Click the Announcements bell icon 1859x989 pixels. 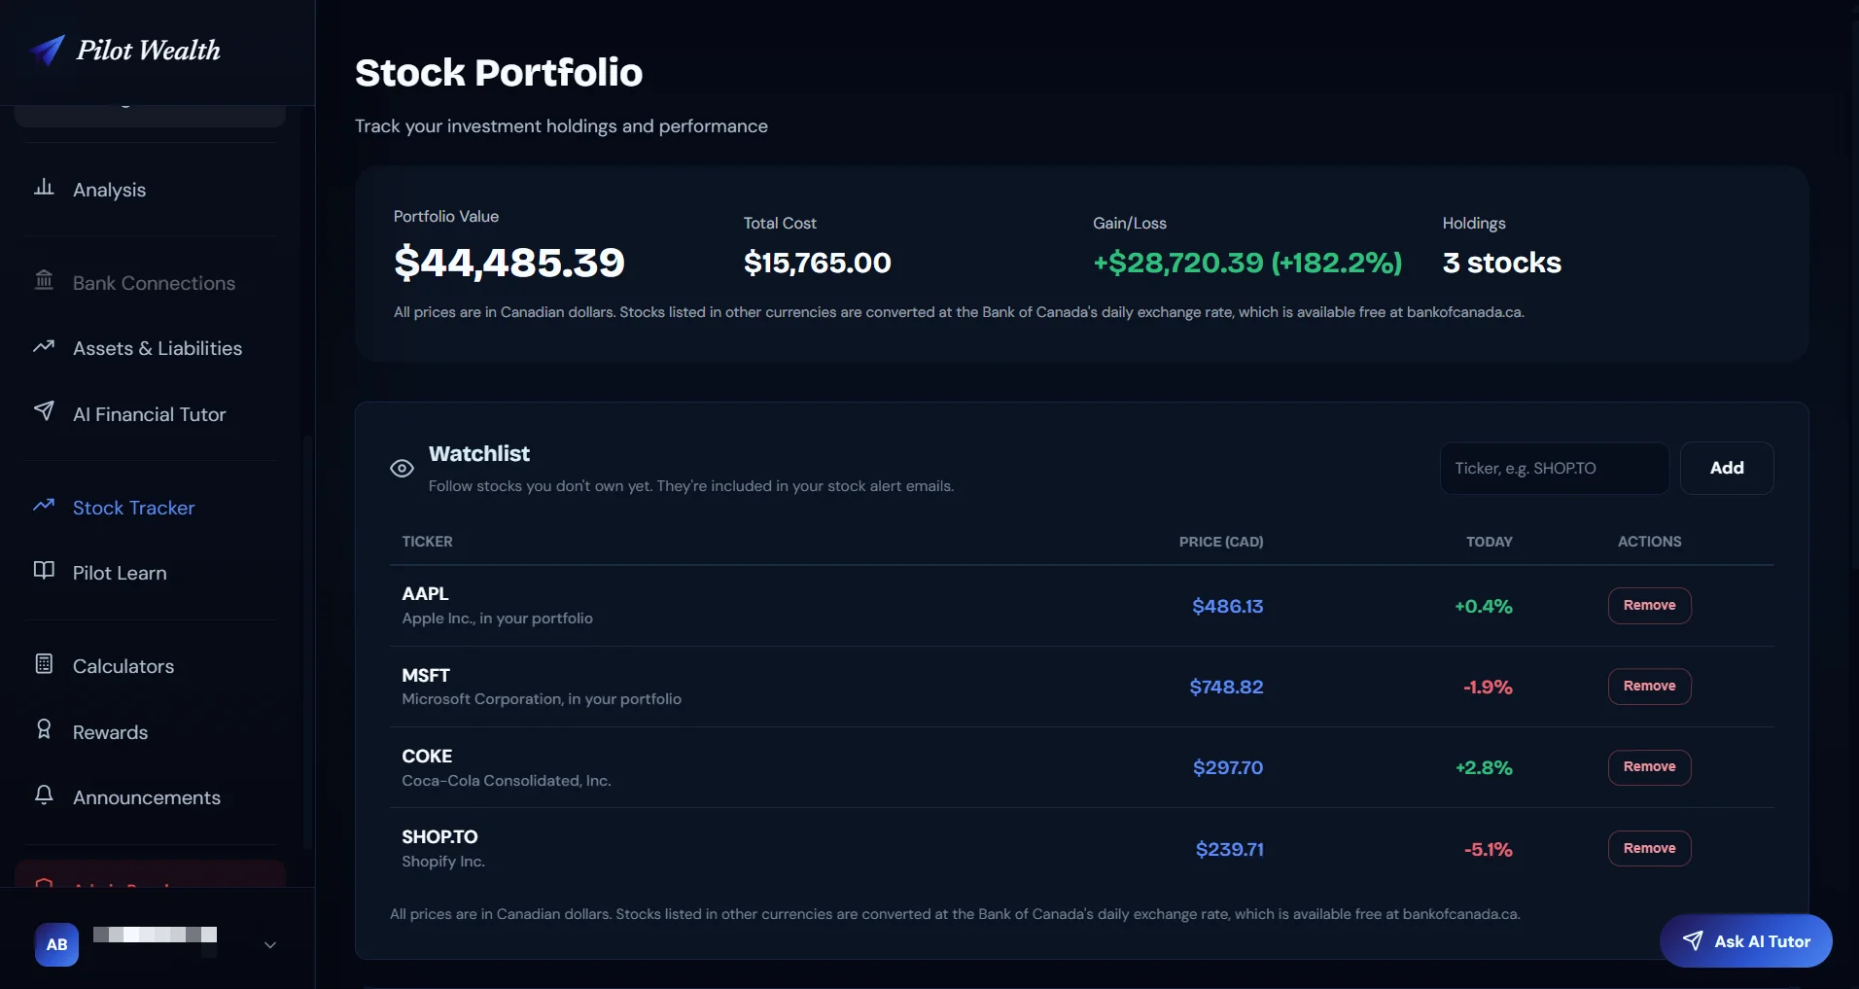point(44,795)
